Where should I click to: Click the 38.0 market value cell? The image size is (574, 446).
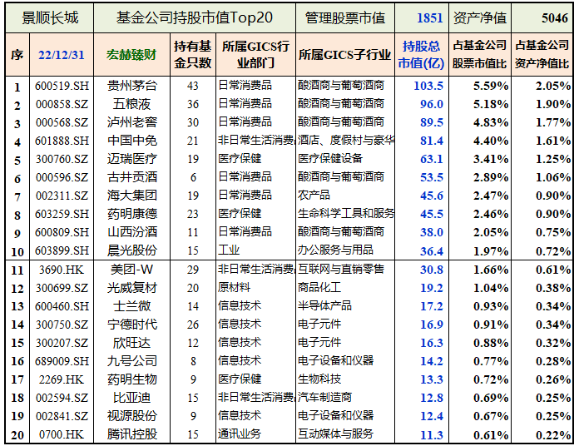pos(432,232)
